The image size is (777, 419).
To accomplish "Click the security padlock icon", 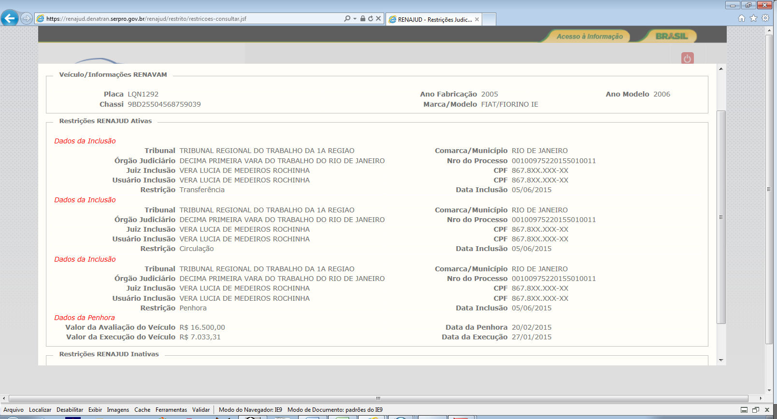I will coord(362,18).
